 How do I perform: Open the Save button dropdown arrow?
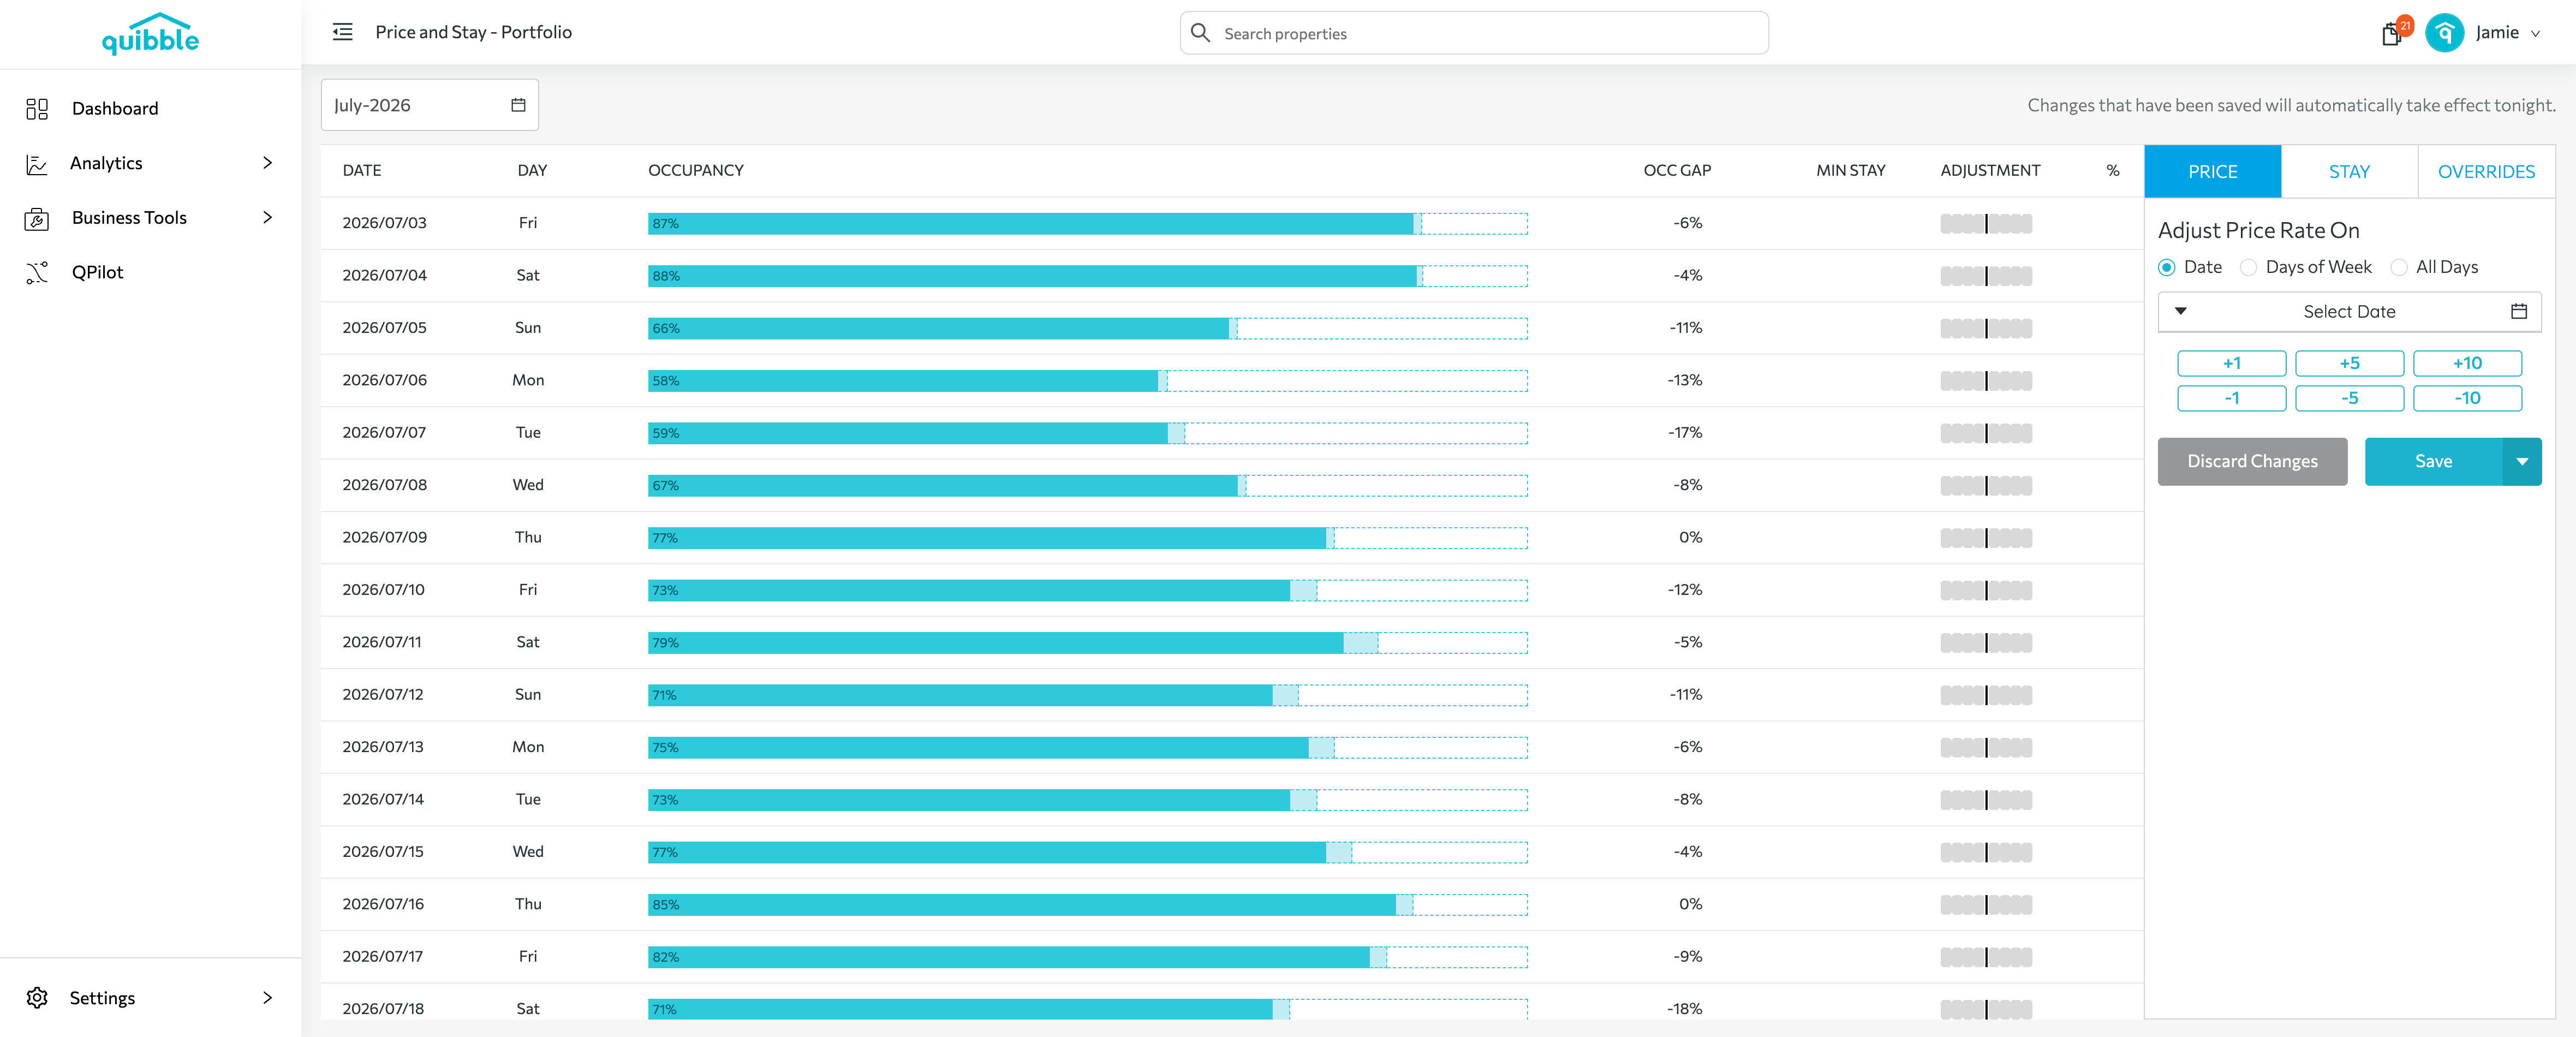coord(2522,462)
